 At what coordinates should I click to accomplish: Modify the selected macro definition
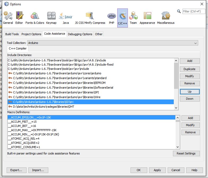click(x=190, y=125)
